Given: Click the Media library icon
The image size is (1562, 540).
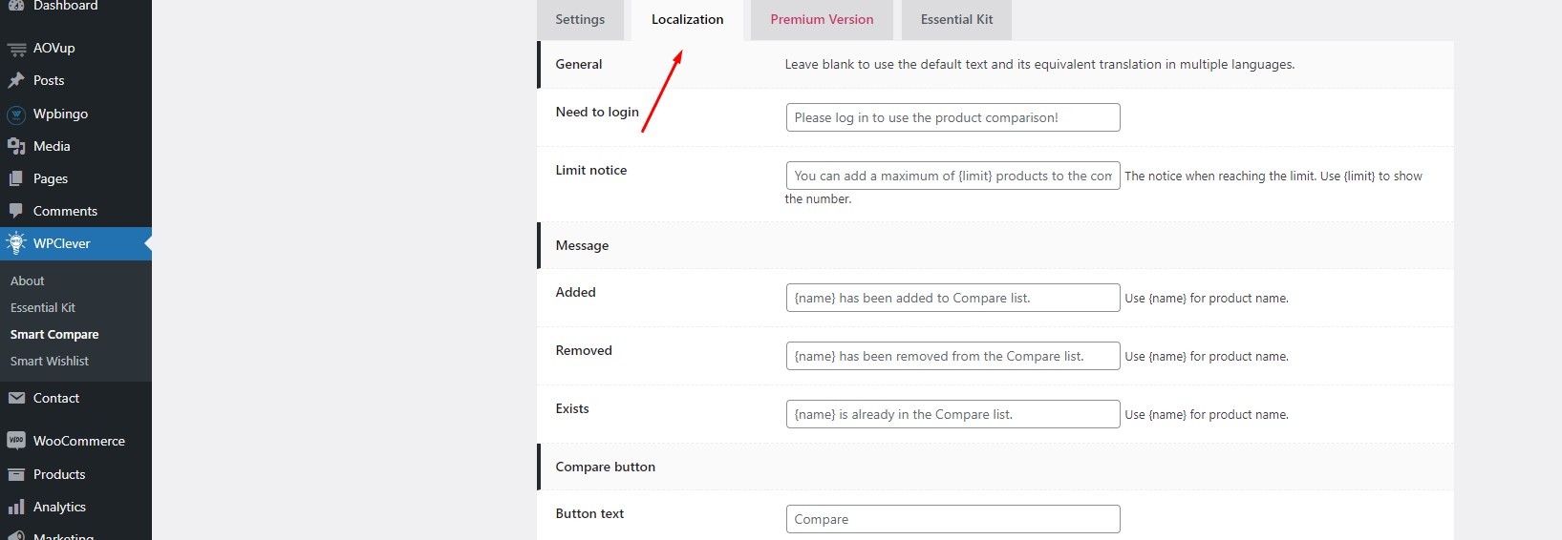Looking at the screenshot, I should (x=16, y=147).
